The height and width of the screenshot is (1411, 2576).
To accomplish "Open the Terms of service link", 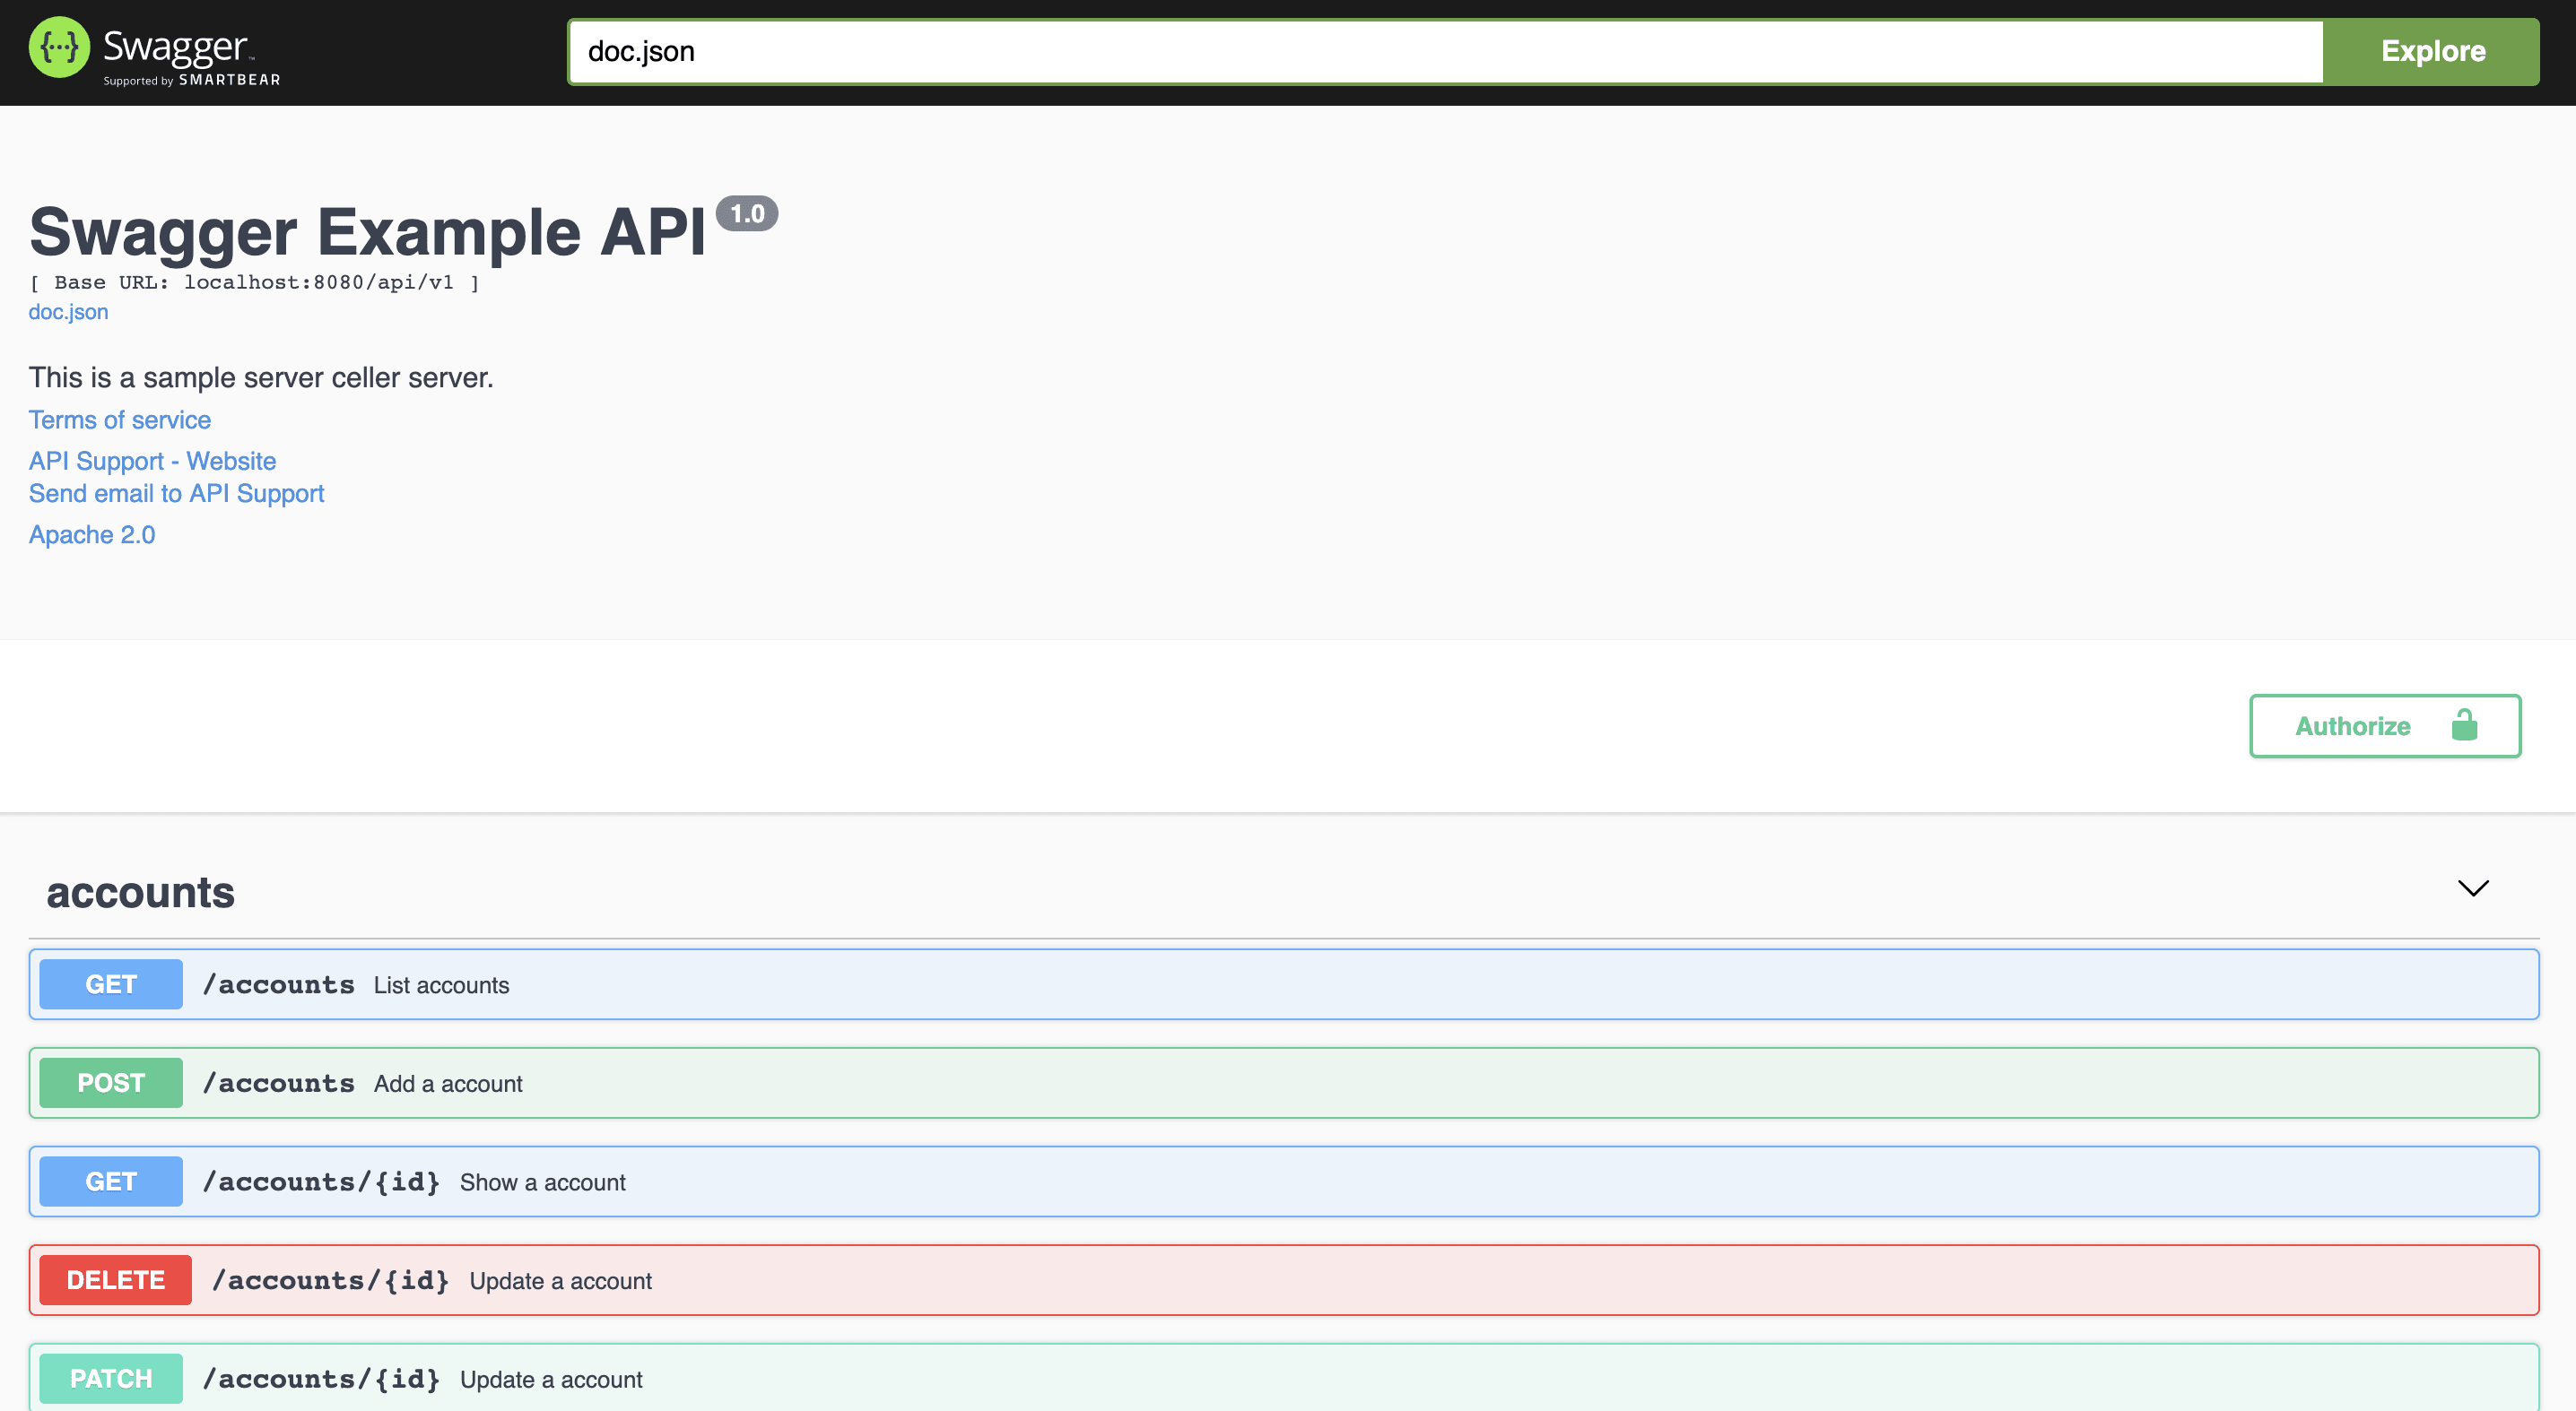I will click(x=118, y=419).
